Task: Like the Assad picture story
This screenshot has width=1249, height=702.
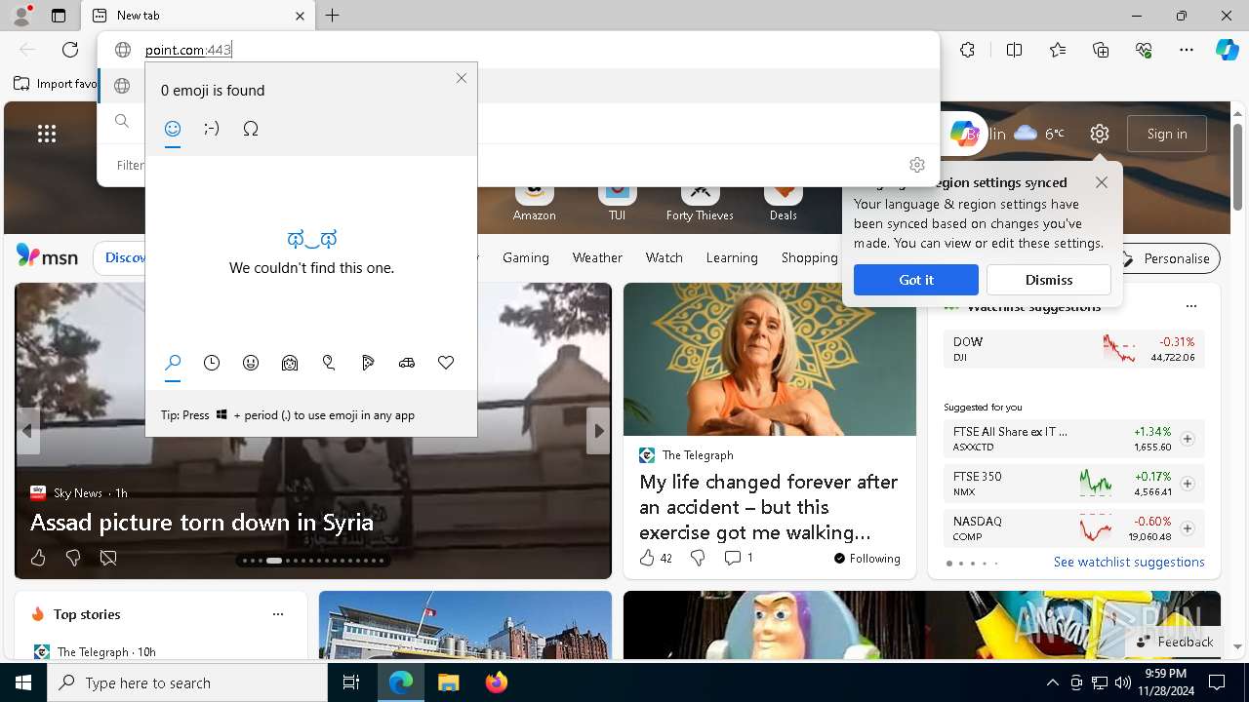Action: pyautogui.click(x=38, y=558)
